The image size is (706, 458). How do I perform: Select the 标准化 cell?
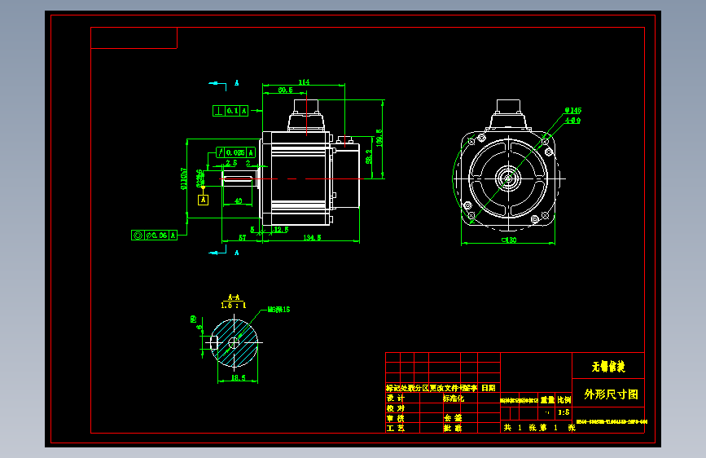click(x=454, y=398)
